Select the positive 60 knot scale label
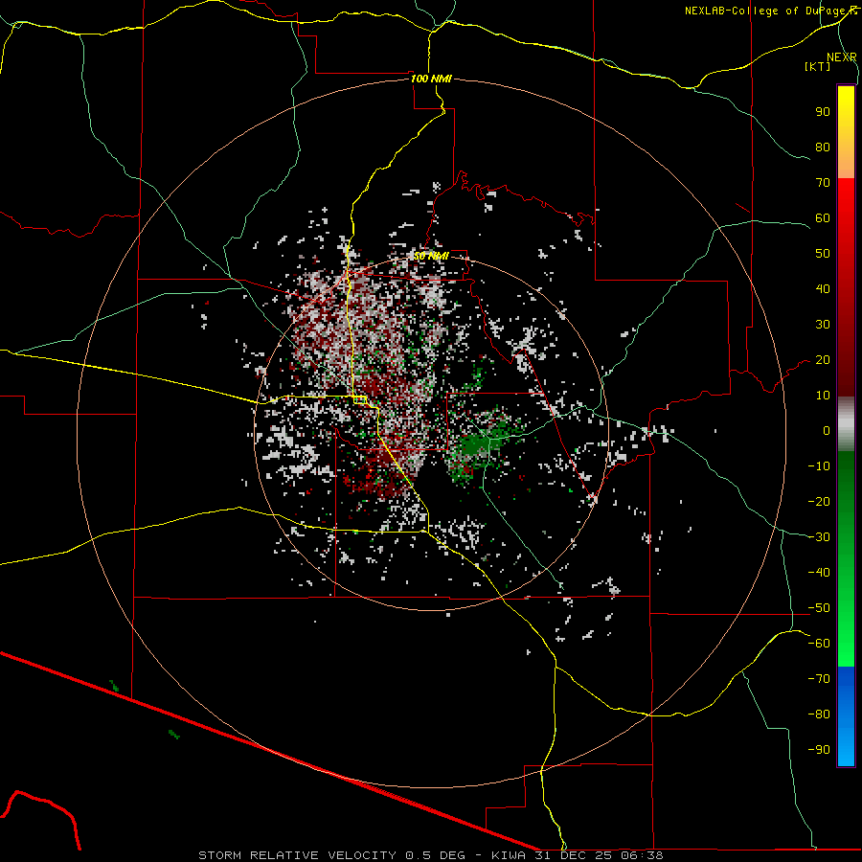862x862 pixels. tap(823, 217)
